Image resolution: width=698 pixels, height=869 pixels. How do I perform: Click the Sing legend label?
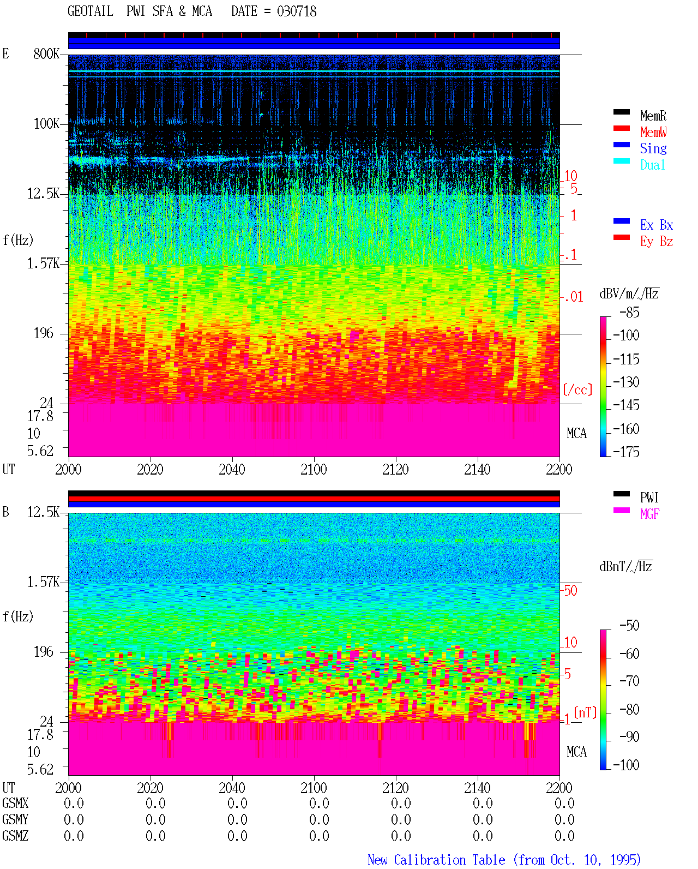click(653, 148)
